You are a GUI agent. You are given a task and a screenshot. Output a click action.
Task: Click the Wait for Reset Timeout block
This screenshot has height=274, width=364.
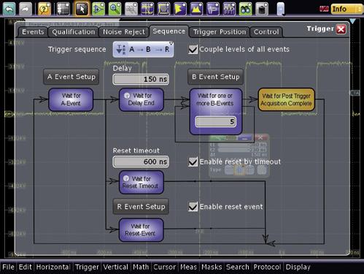142,182
